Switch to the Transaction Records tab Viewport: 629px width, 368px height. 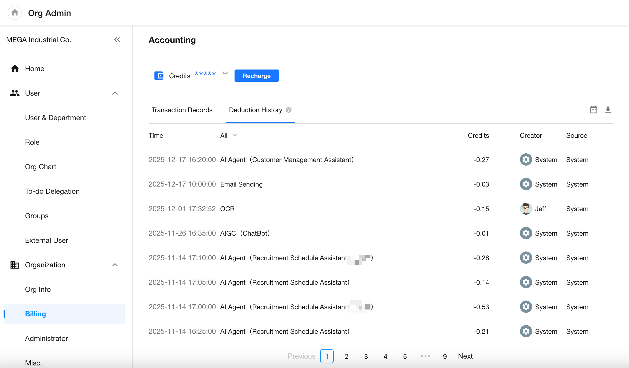182,110
